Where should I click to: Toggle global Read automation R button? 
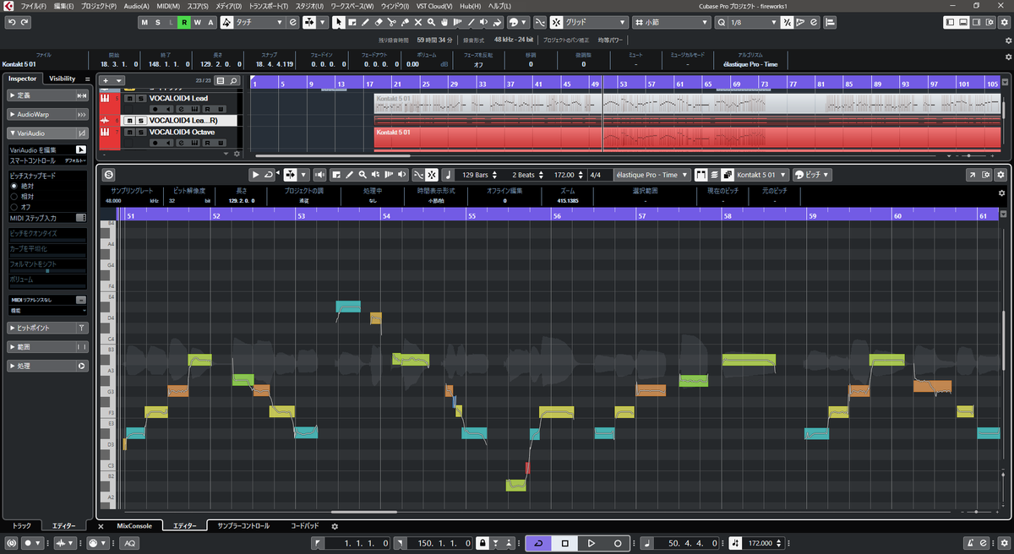[x=184, y=22]
